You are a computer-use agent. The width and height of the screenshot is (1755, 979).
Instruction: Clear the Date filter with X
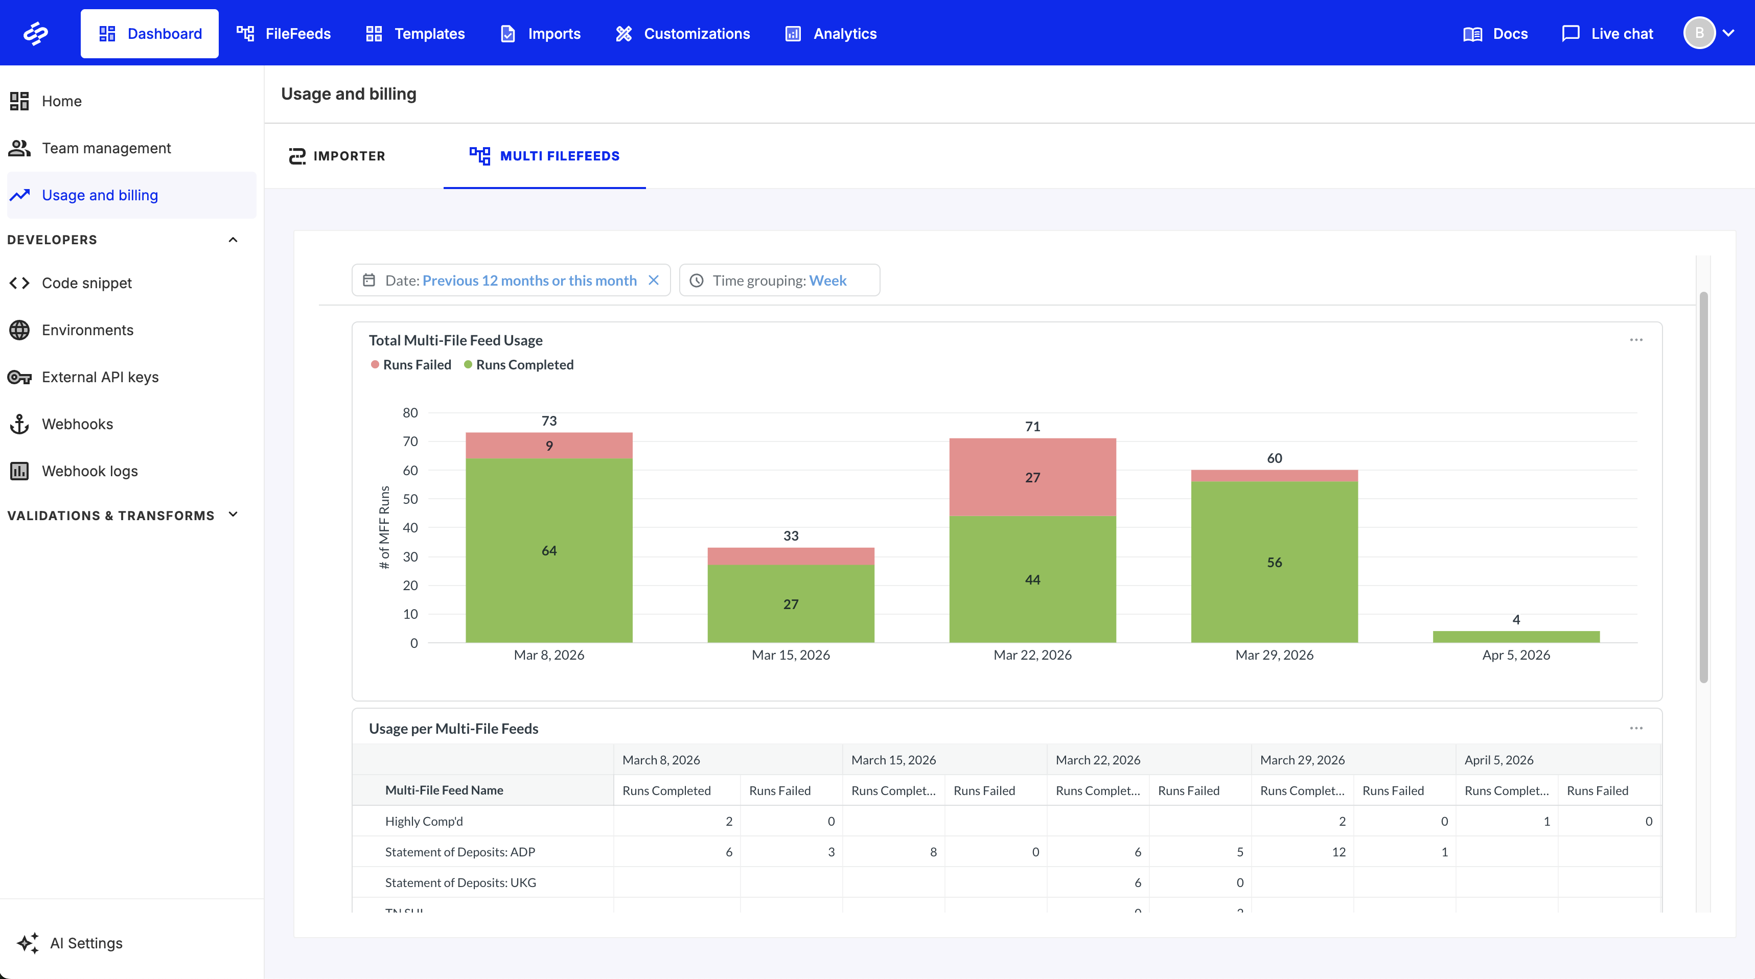pyautogui.click(x=653, y=280)
